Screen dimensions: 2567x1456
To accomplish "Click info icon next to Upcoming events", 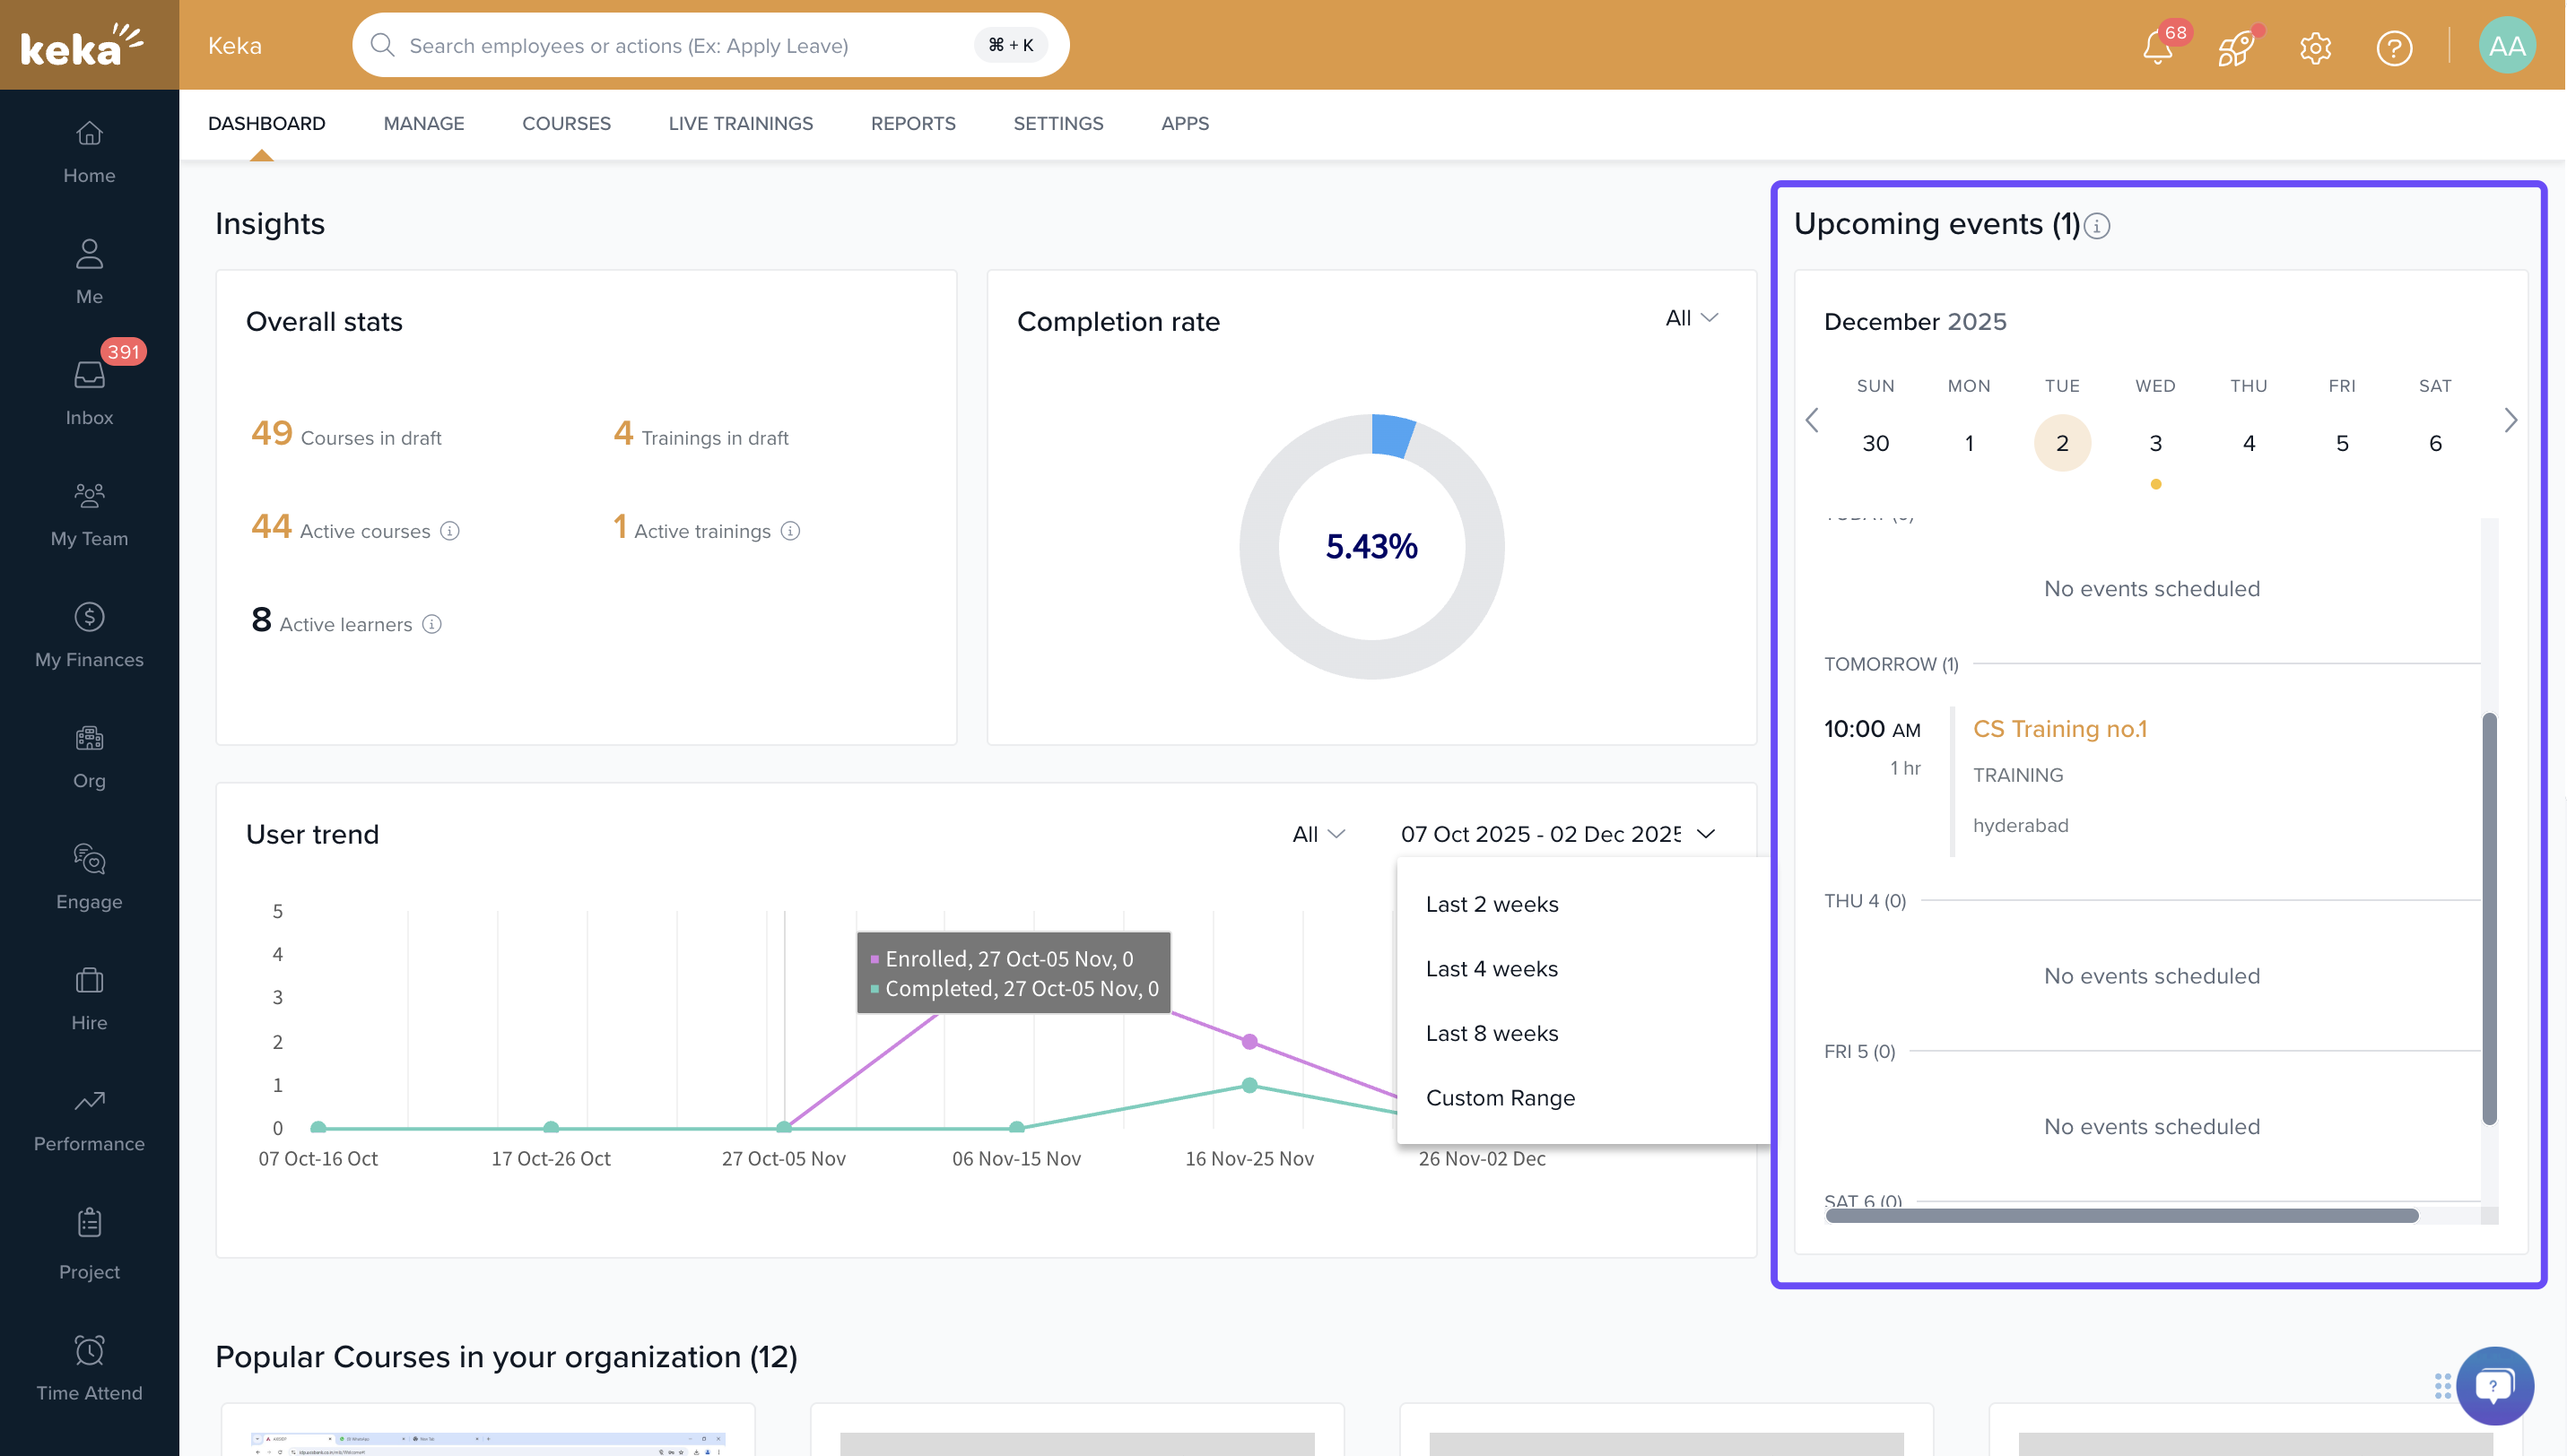I will 2098,226.
